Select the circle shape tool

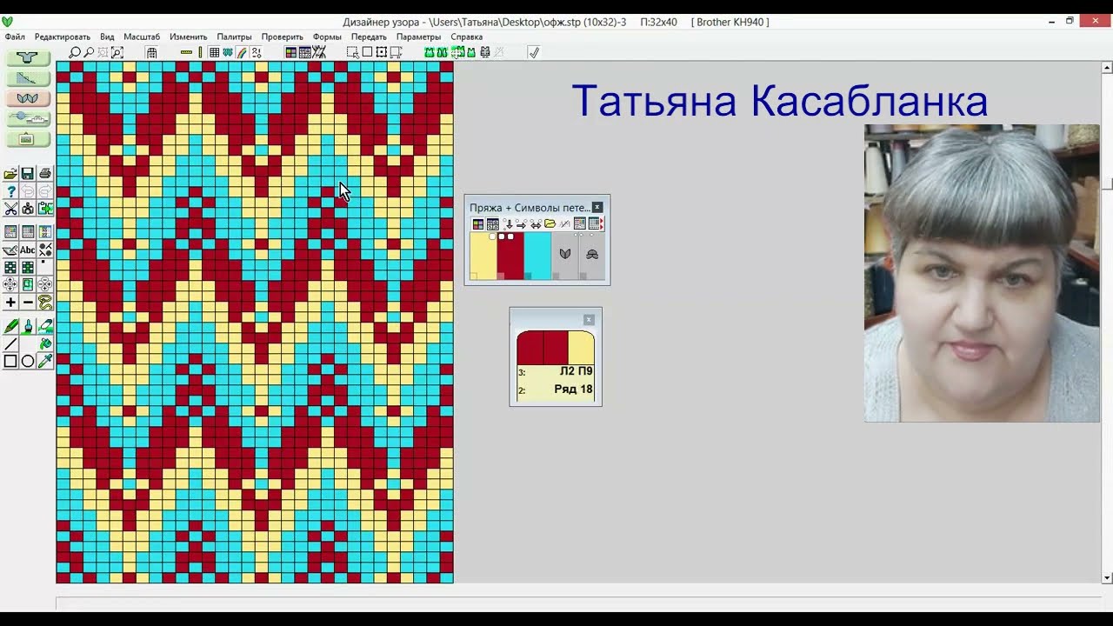[x=28, y=361]
